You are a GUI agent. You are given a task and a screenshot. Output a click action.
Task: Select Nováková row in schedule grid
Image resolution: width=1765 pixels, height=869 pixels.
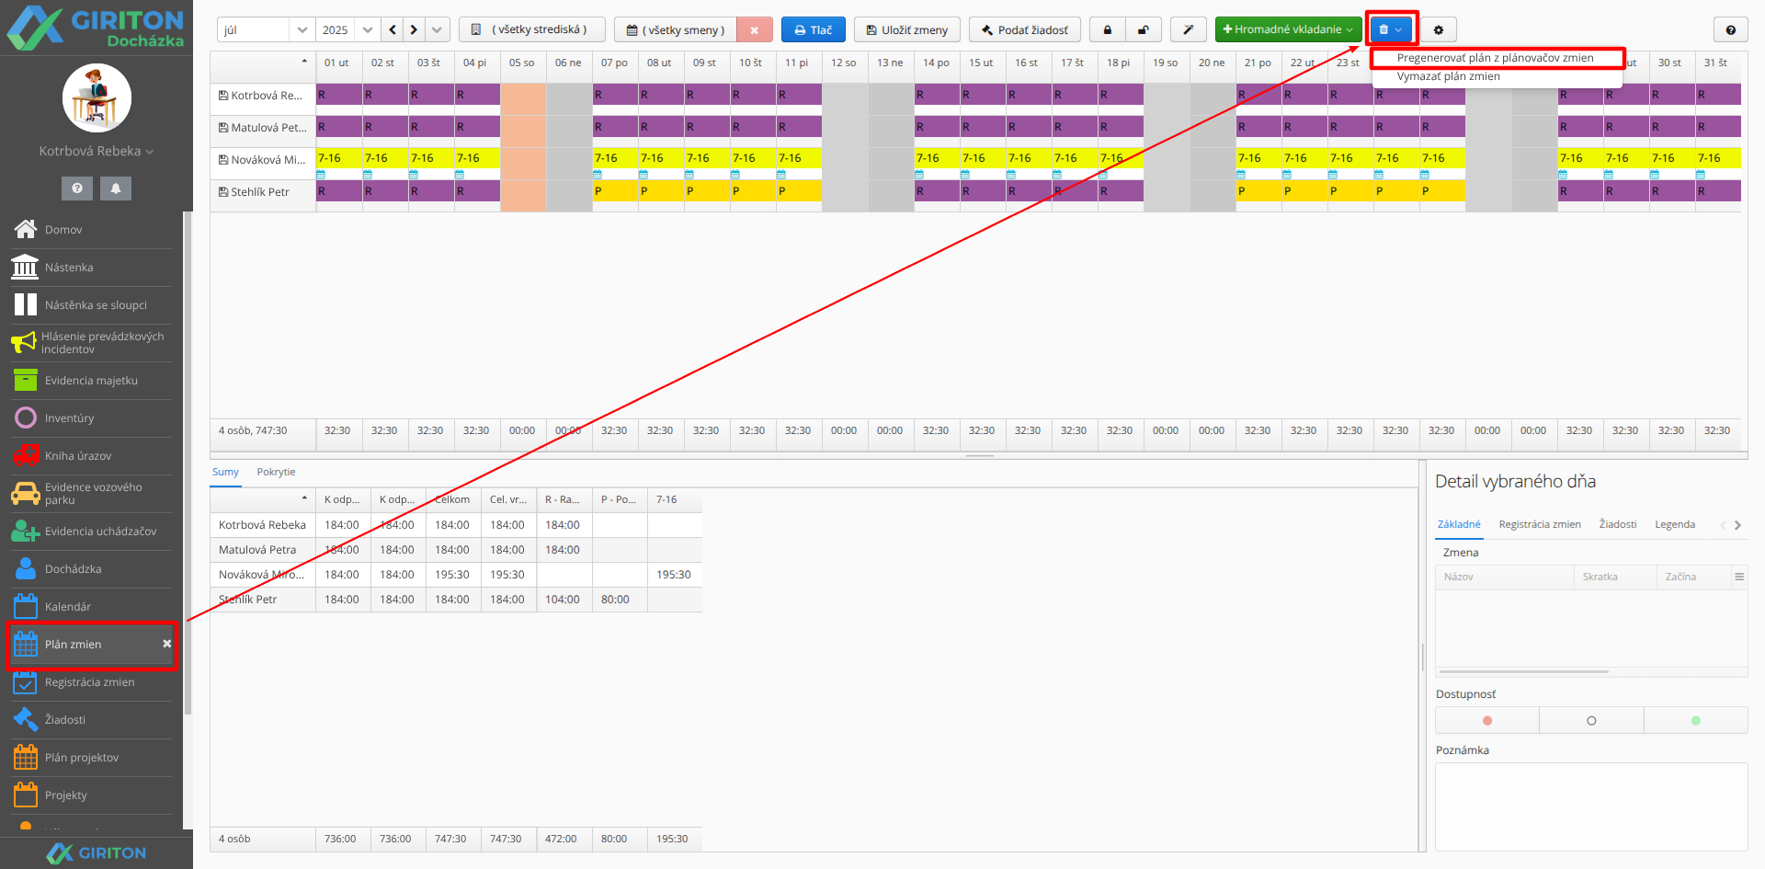click(x=263, y=159)
